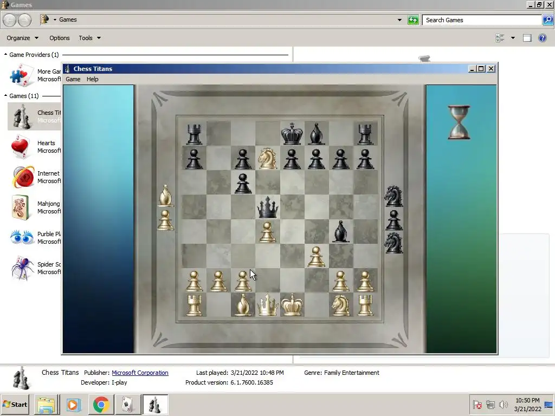
Task: Open the Game menu in Chess Titans
Action: tap(73, 79)
